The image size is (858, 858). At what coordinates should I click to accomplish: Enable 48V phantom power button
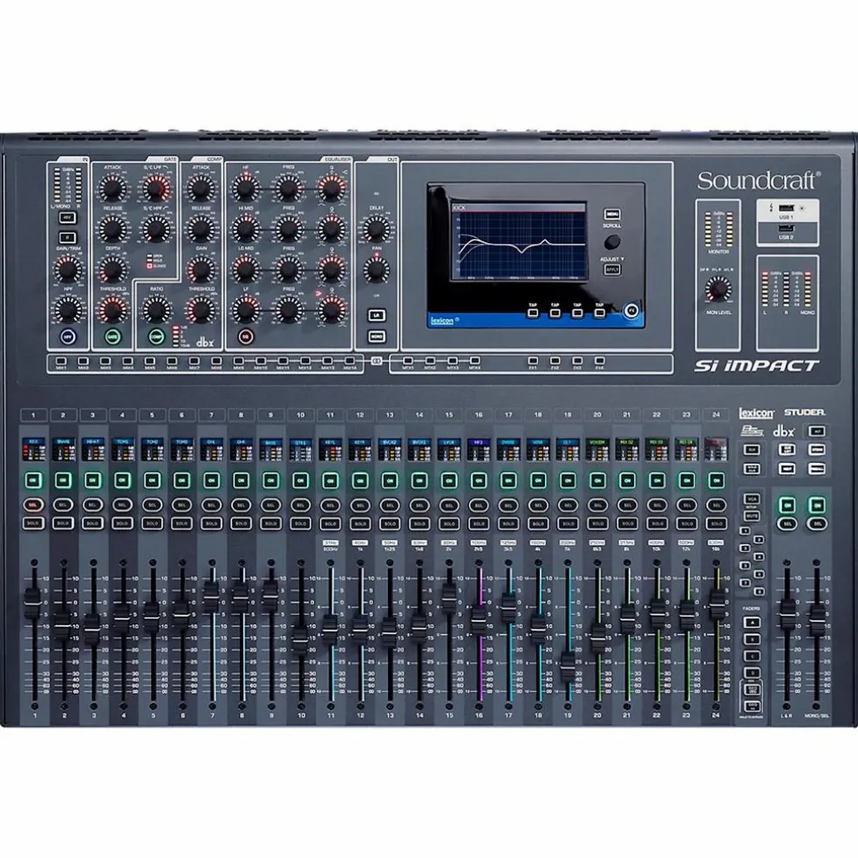coord(68,218)
